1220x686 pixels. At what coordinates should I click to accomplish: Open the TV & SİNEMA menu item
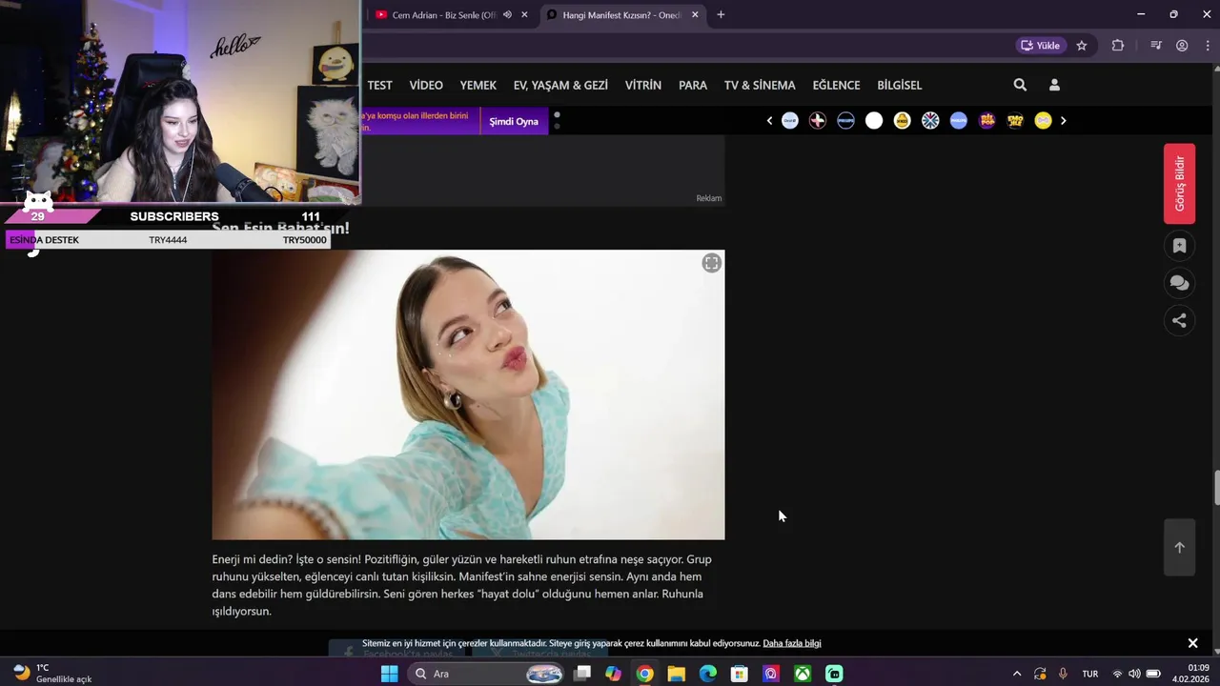(x=760, y=85)
